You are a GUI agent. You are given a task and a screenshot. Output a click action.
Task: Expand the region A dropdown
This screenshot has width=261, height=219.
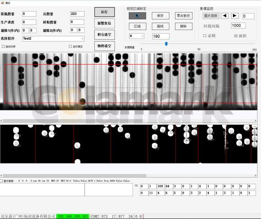pyautogui.click(x=137, y=36)
